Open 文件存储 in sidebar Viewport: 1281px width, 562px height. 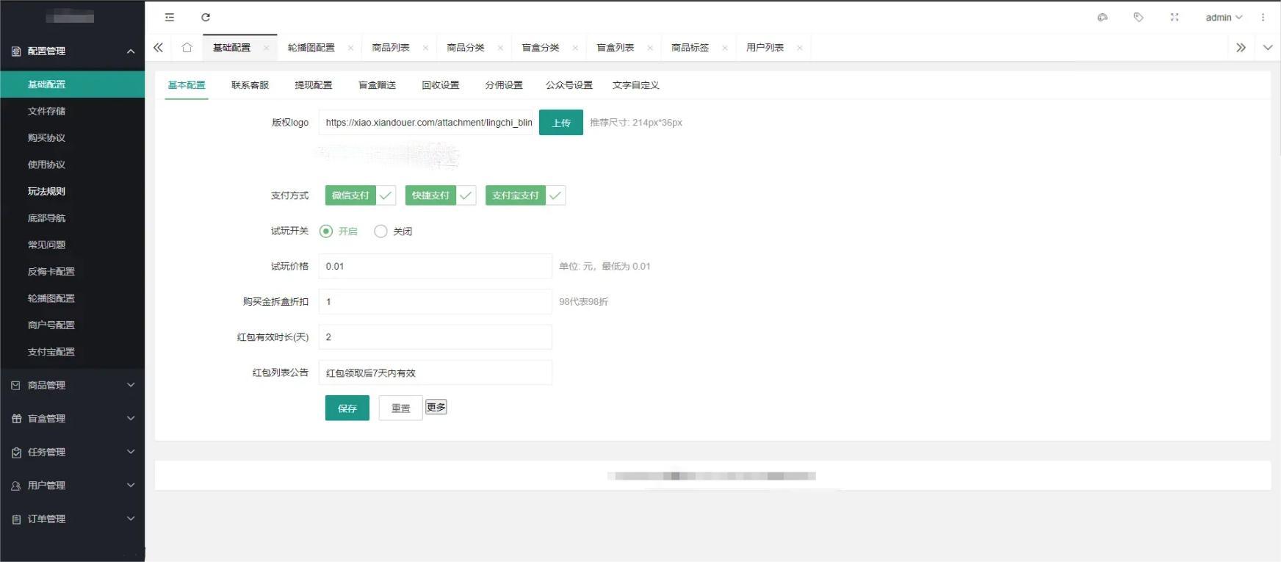[47, 111]
